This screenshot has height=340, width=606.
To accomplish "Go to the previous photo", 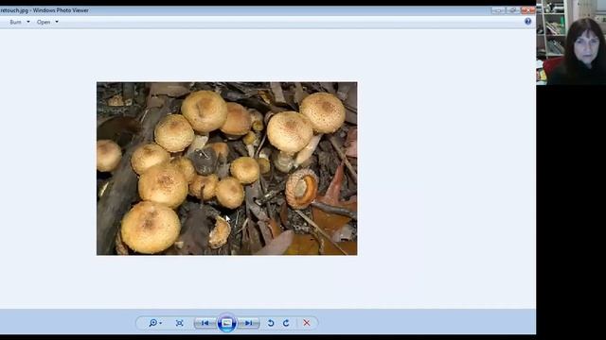I will pyautogui.click(x=205, y=323).
